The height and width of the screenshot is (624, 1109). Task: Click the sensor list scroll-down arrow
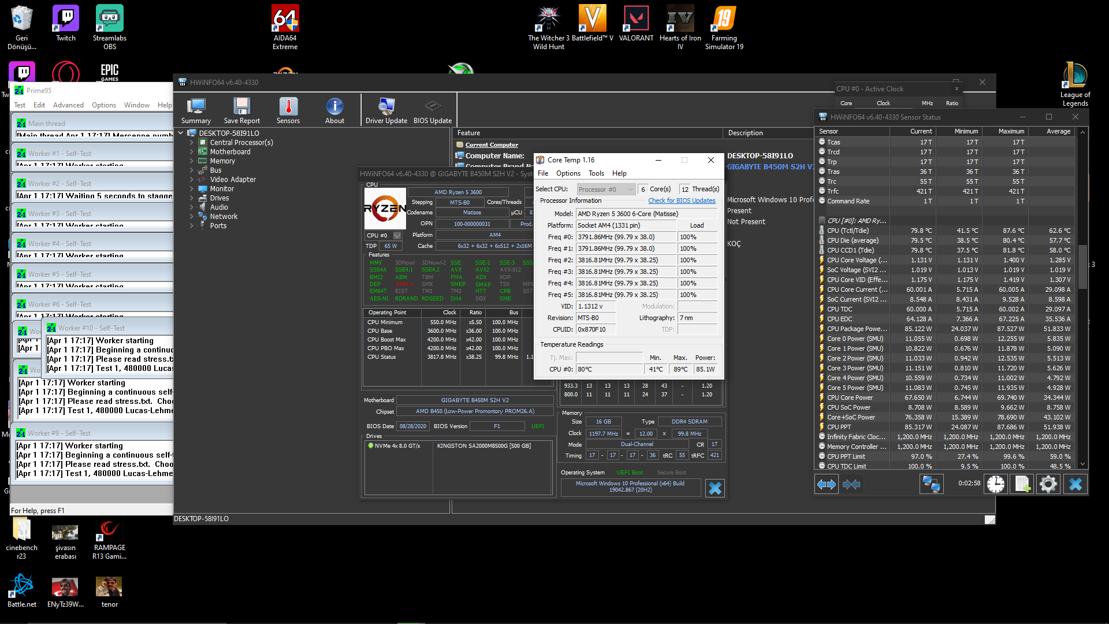[x=1083, y=464]
